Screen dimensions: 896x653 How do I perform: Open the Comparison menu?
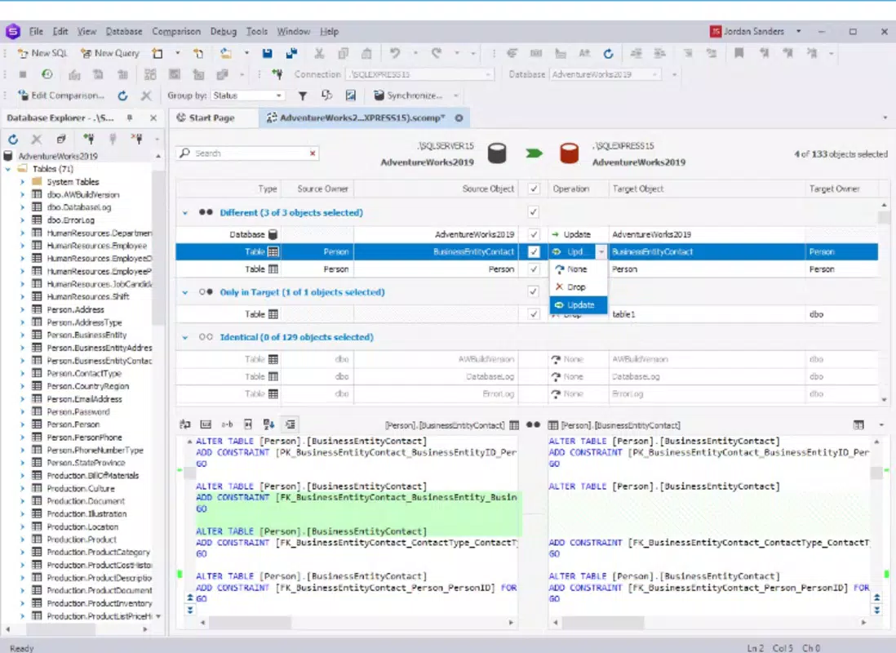coord(176,32)
